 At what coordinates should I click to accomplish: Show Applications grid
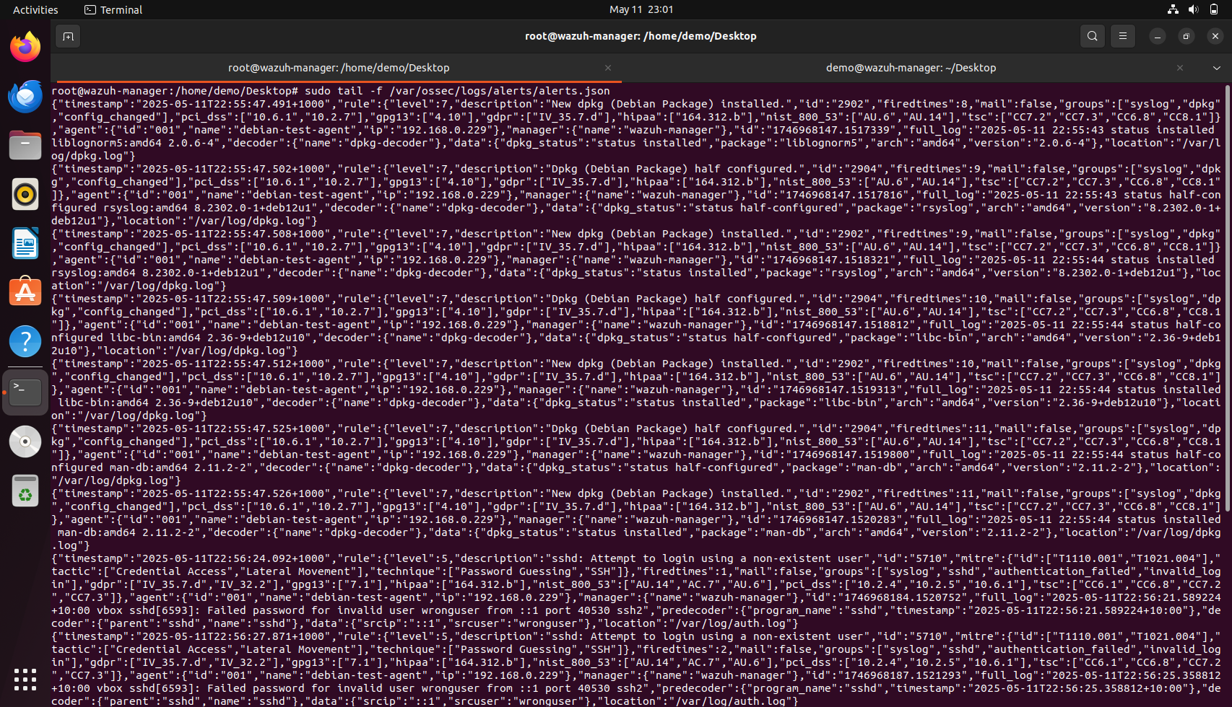[25, 679]
